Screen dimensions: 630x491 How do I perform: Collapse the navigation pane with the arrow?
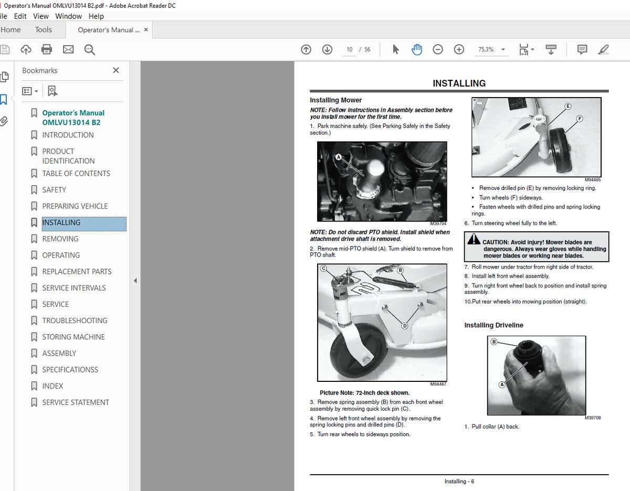pos(135,281)
